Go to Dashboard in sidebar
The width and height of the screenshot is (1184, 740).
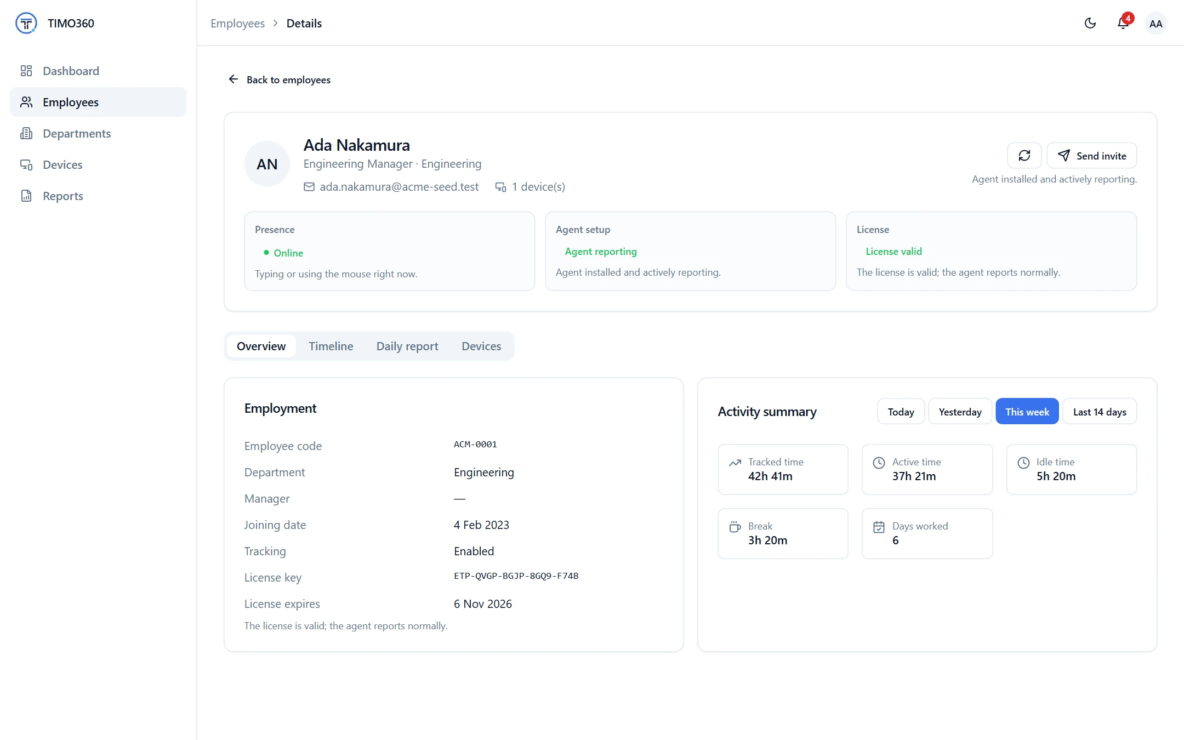click(98, 71)
